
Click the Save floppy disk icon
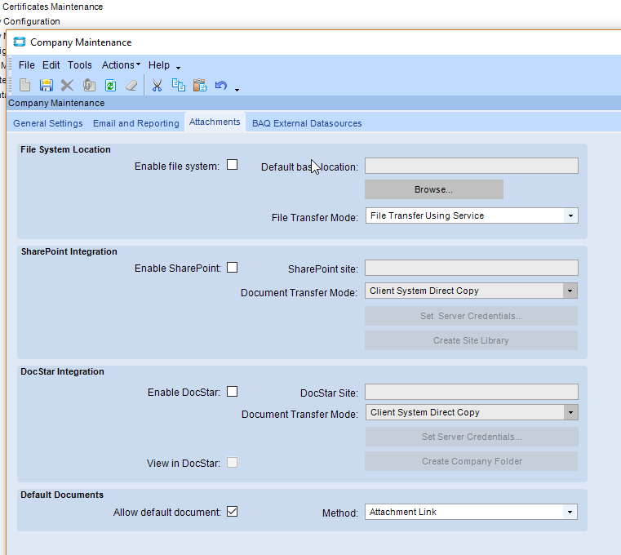click(47, 85)
